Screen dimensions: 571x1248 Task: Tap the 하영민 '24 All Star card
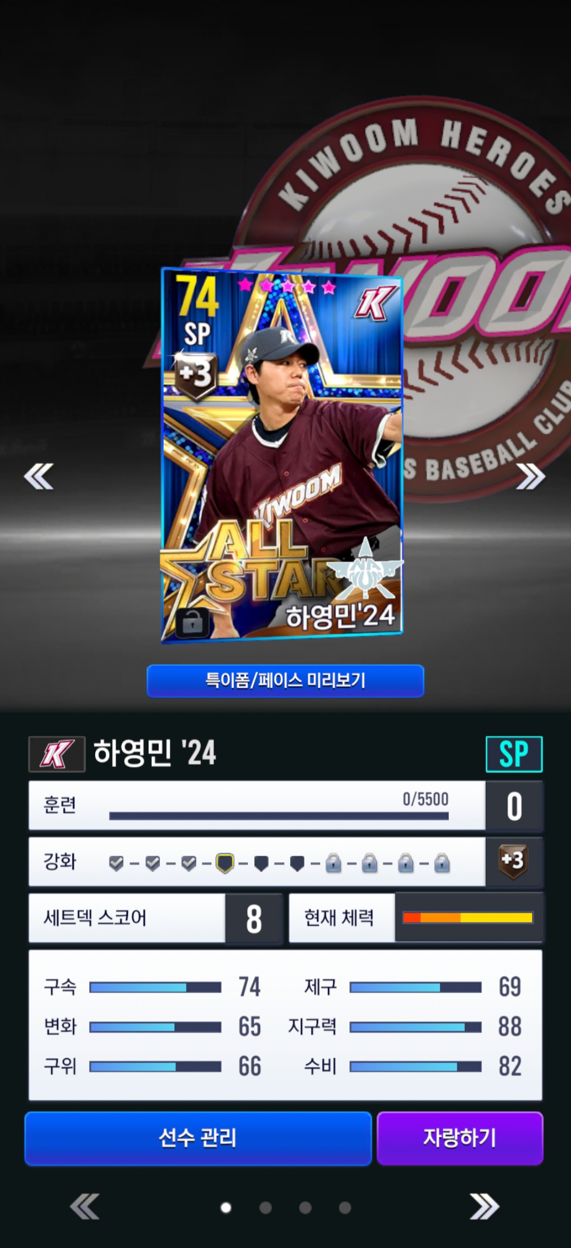(282, 456)
